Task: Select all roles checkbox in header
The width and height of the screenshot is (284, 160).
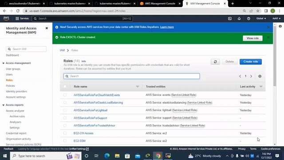Action: pos(65,87)
